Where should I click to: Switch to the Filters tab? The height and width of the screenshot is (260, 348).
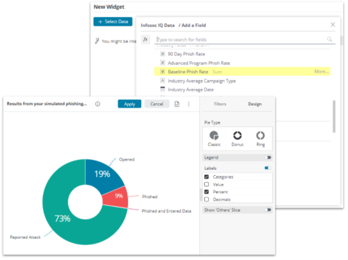(x=220, y=104)
